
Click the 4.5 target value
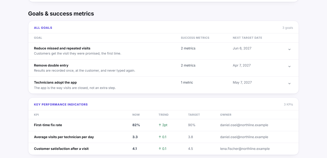click(x=191, y=149)
